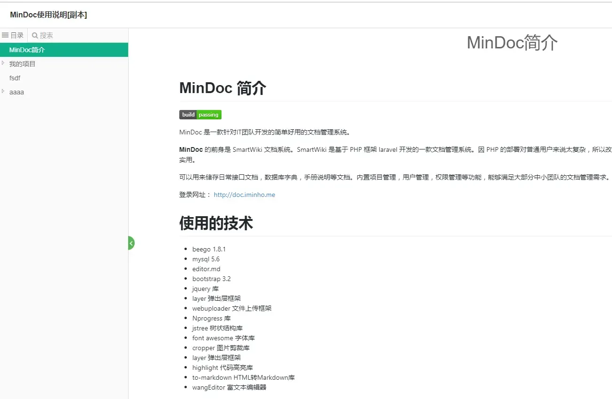Viewport: 612px width, 399px height.
Task: Click the green 'build passing' badge
Action: click(x=200, y=114)
